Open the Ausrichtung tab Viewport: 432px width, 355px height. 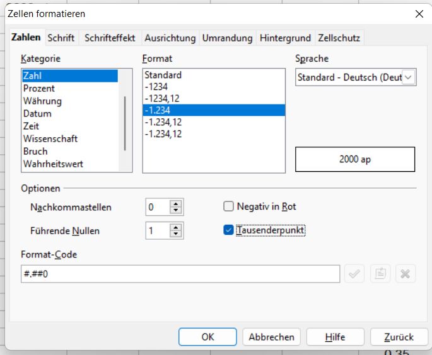[x=170, y=38]
